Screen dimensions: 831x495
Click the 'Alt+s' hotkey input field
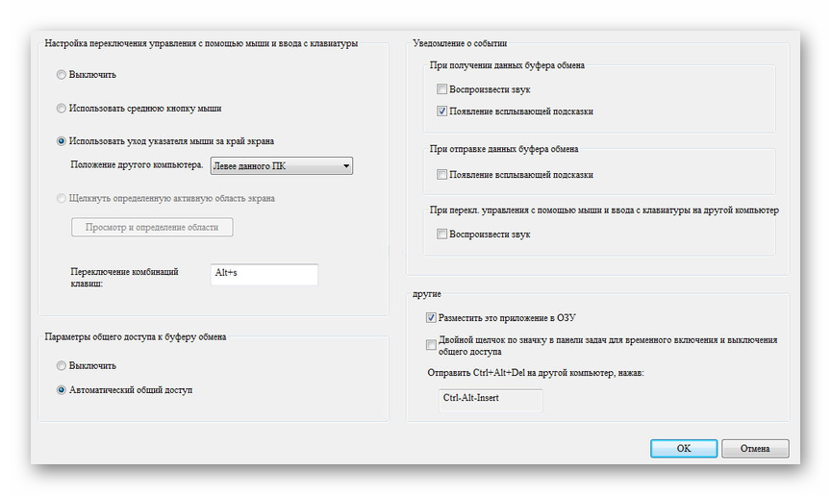click(264, 274)
